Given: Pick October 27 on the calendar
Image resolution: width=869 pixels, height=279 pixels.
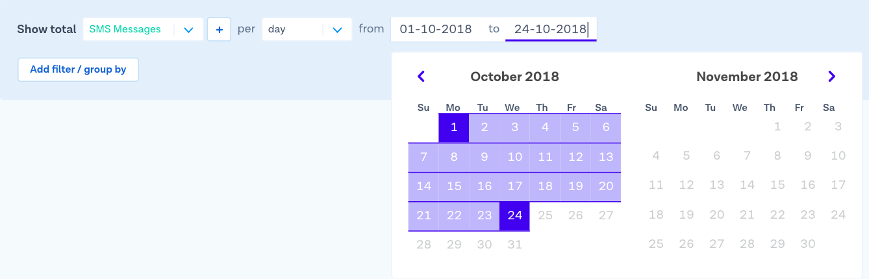Looking at the screenshot, I should tap(606, 215).
